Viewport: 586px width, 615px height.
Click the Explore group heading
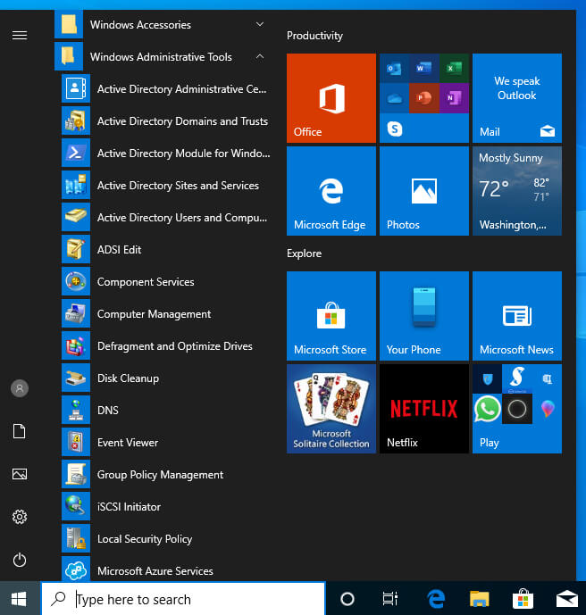304,253
